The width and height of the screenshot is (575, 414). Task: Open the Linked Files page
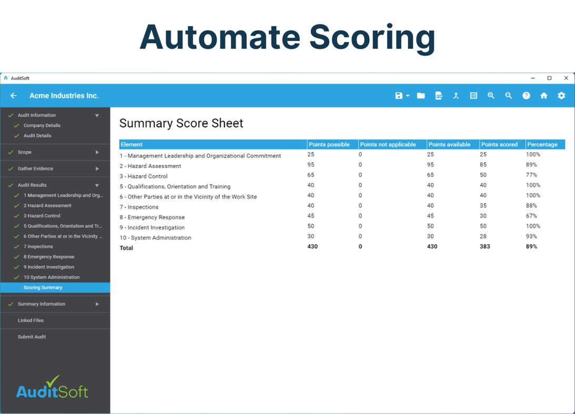pos(31,320)
